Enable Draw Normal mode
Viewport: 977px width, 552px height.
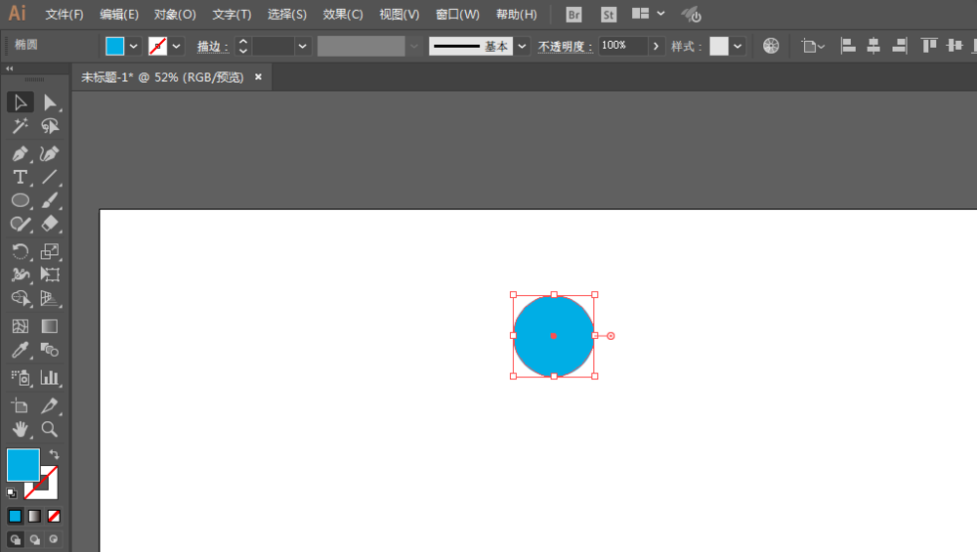coord(15,539)
